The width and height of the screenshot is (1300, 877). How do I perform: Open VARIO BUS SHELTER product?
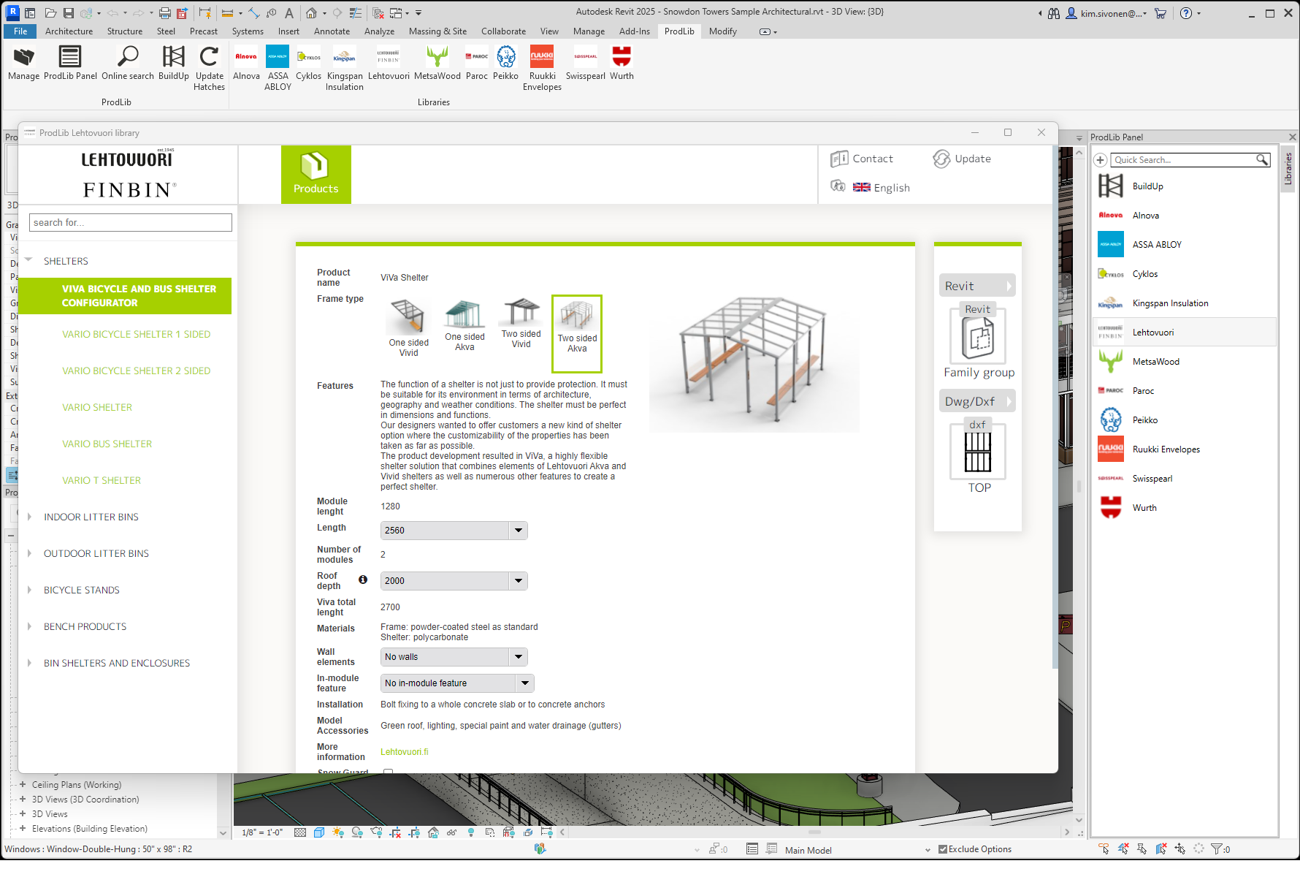click(107, 444)
